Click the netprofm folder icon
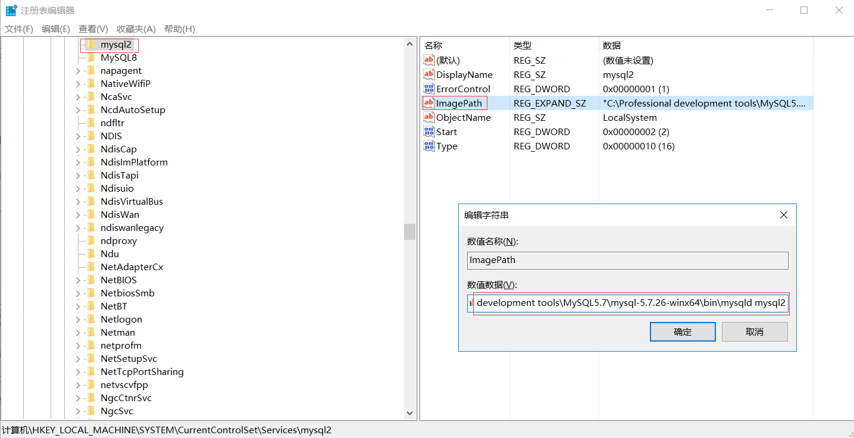The image size is (854, 438). (x=91, y=346)
